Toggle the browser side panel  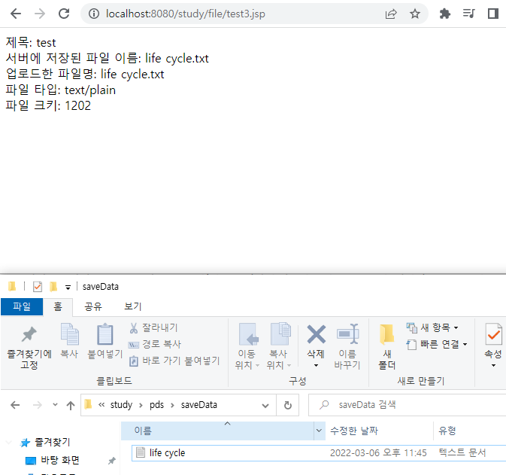(x=492, y=14)
